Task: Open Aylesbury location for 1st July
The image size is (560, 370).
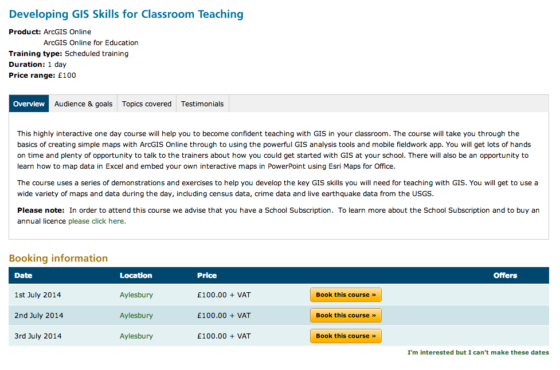Action: click(136, 295)
